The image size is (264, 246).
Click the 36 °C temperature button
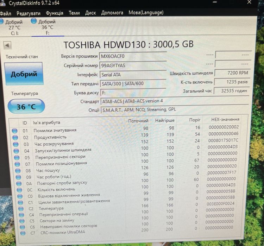click(26, 106)
